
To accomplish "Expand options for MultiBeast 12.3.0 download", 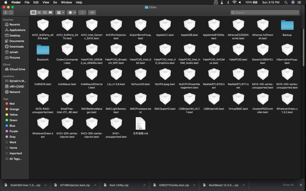I will click(244, 185).
